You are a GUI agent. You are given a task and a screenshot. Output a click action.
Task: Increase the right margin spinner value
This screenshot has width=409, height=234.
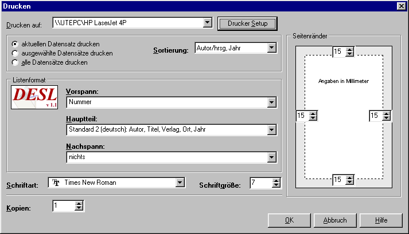[x=386, y=113]
